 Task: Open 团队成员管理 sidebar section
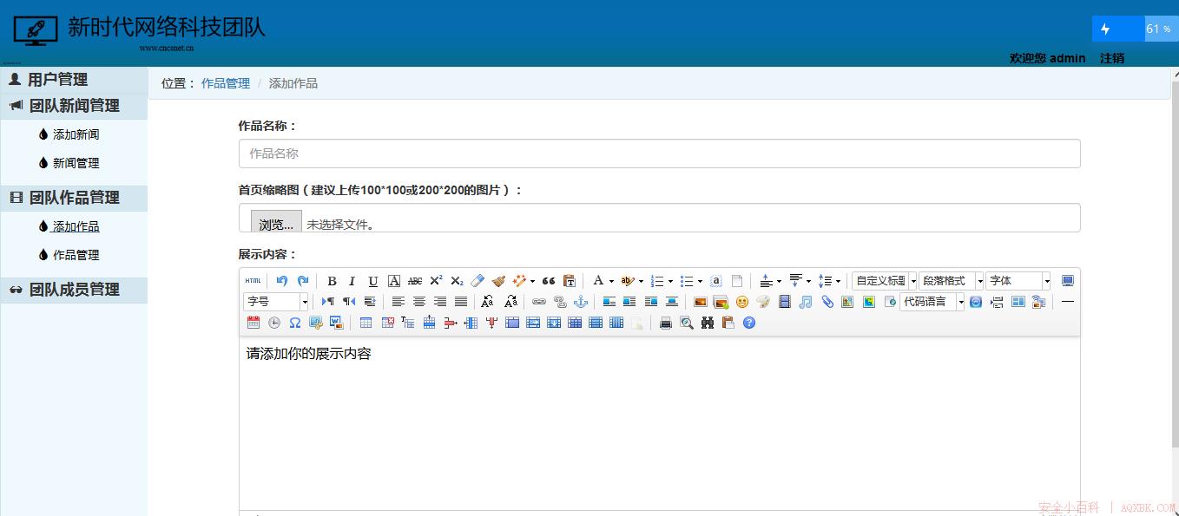click(74, 290)
